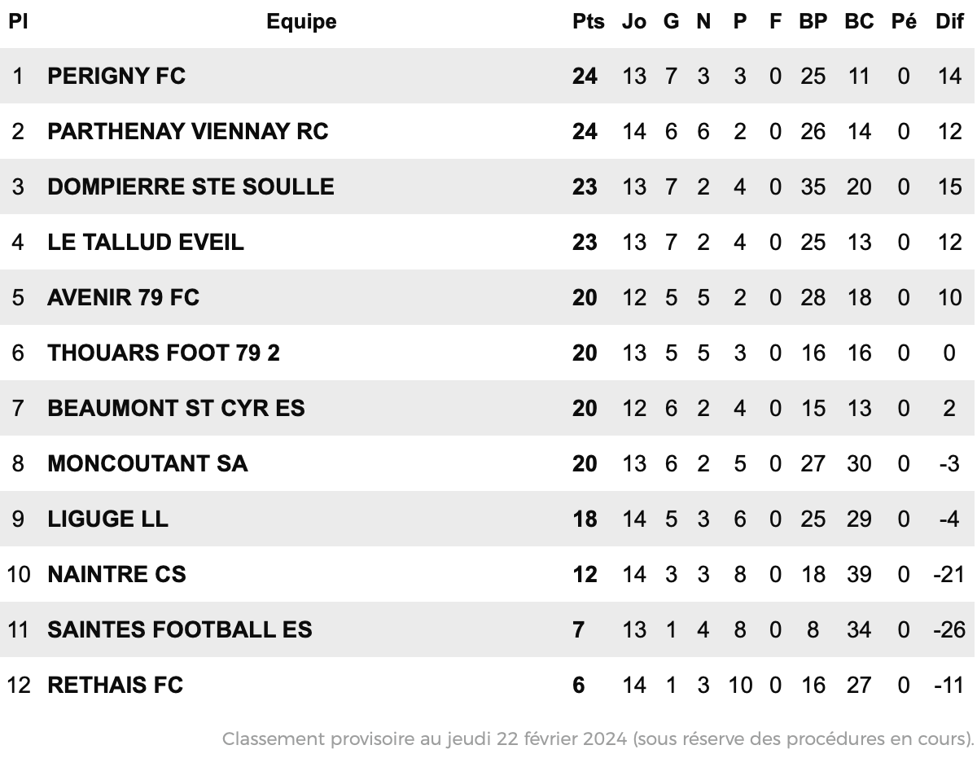Select the SAINTES FOOTBALL ES team
The height and width of the screenshot is (767, 977).
[180, 629]
